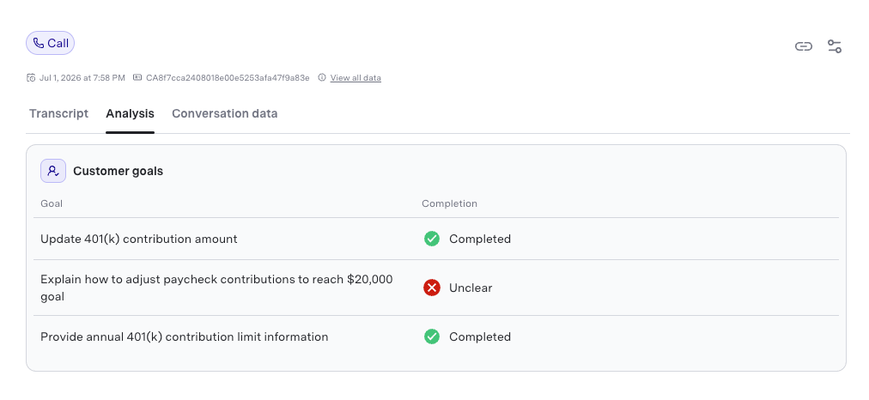This screenshot has width=869, height=400.
Task: Click the red X Unclear icon
Action: point(432,288)
